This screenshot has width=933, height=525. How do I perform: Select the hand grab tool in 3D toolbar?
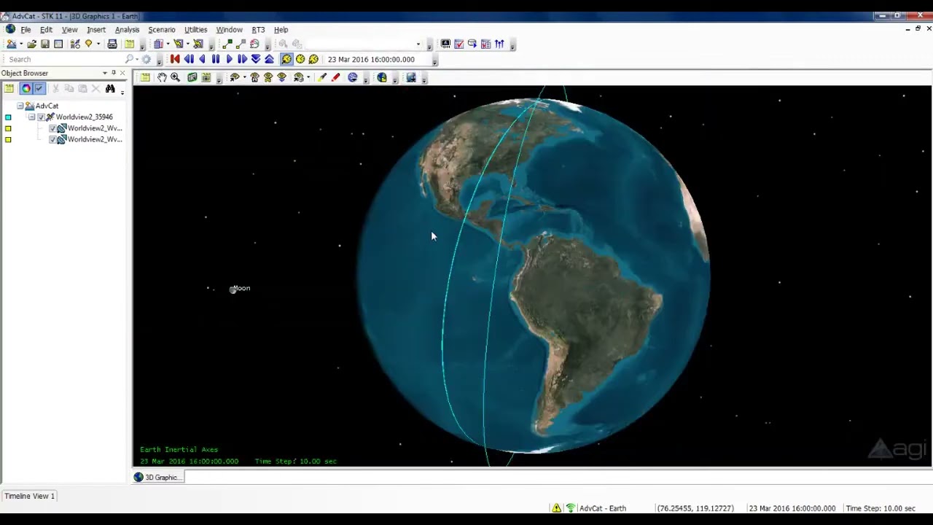(162, 77)
